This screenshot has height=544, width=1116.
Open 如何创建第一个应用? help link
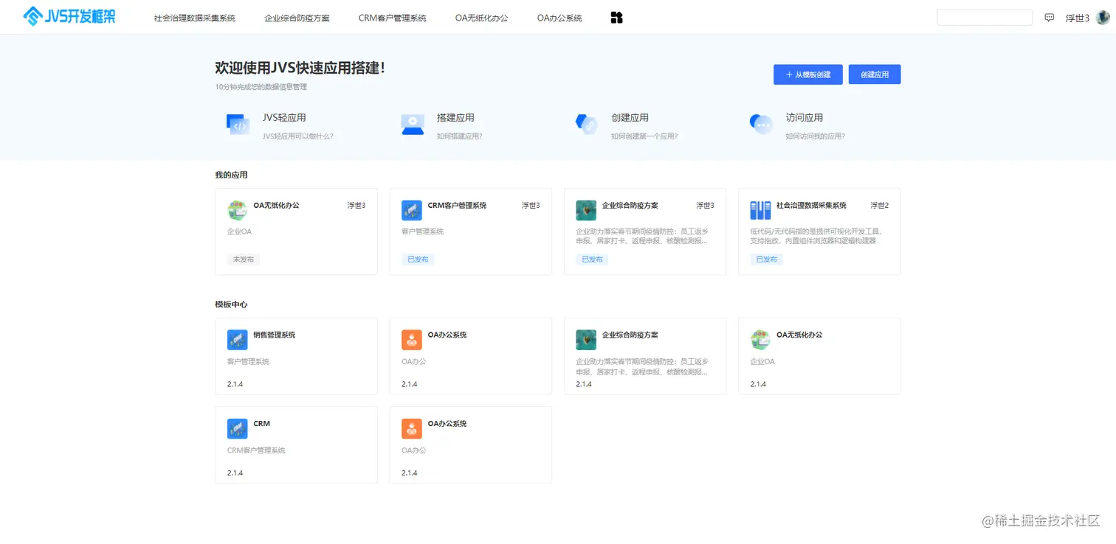[644, 136]
